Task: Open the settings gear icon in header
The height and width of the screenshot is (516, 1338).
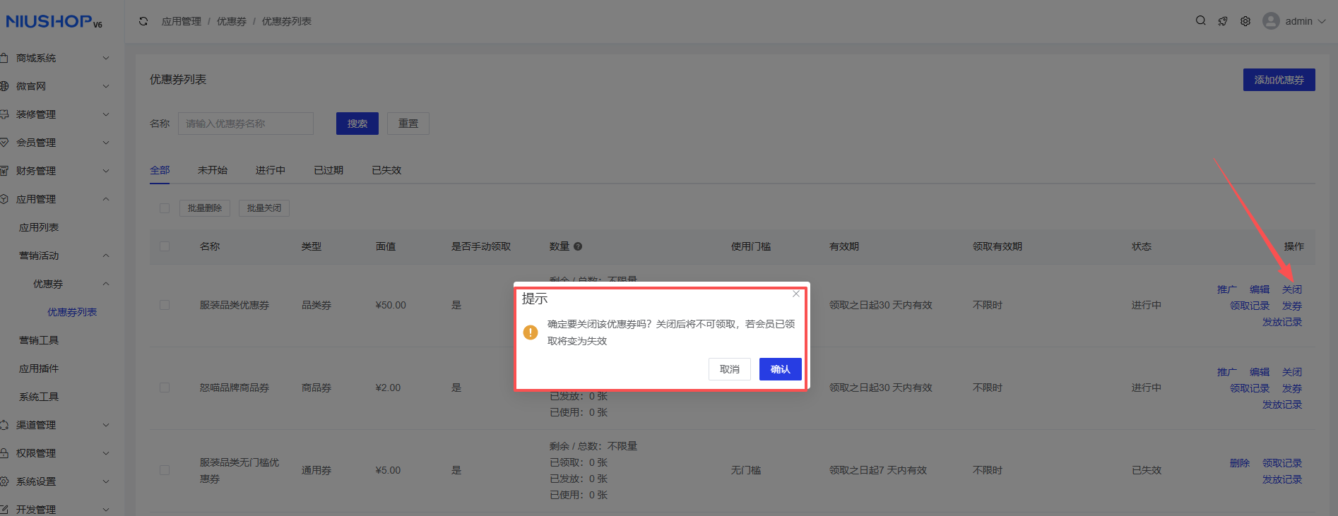Action: point(1245,21)
